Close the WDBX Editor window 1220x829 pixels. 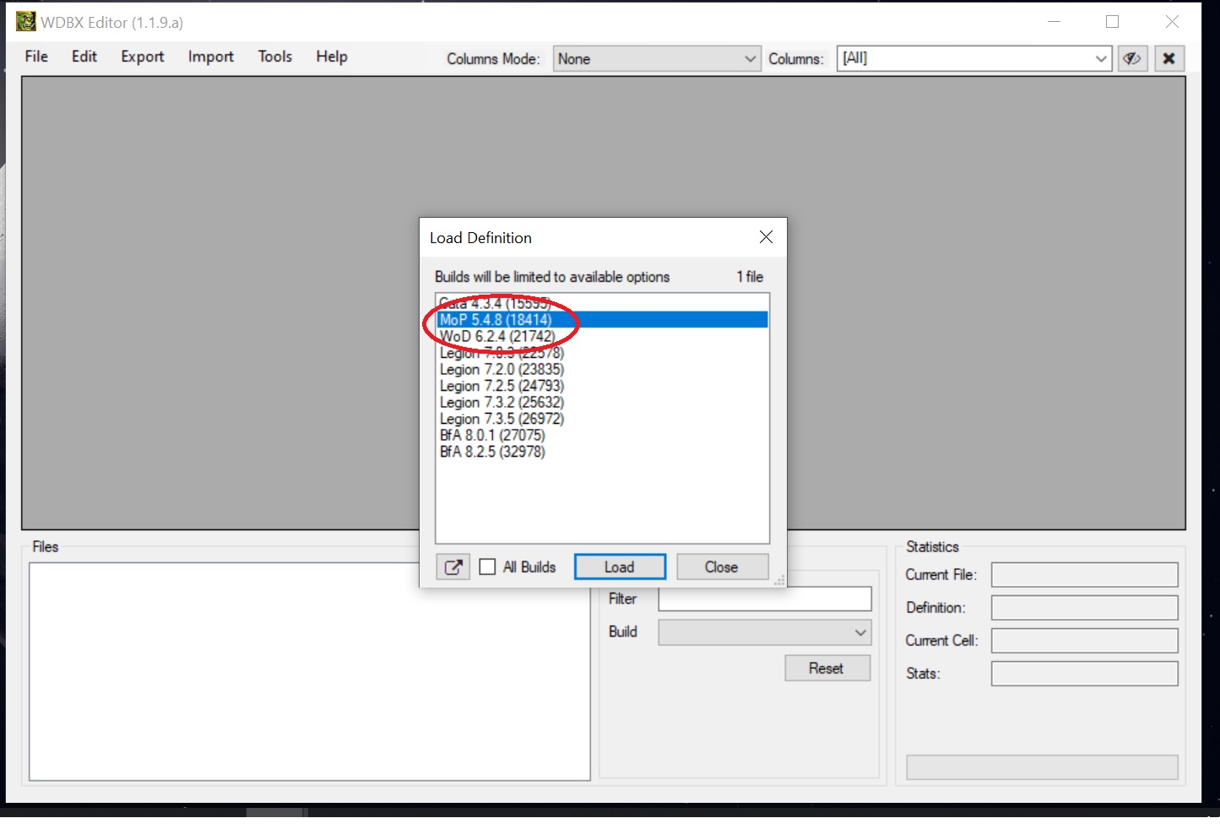pyautogui.click(x=1172, y=22)
